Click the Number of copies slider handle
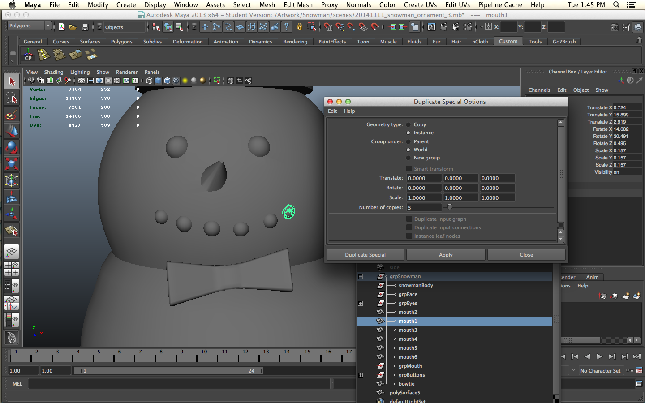The height and width of the screenshot is (403, 645). (x=450, y=207)
